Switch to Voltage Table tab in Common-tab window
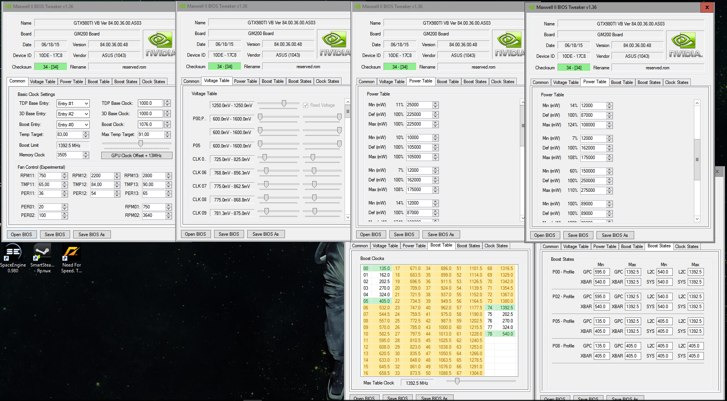The image size is (727, 401). (x=42, y=82)
